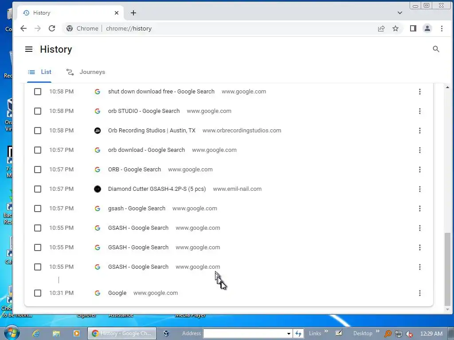Expand the taskbar Address dropdown arrow
Viewport: 454px width, 340px height.
coord(289,333)
